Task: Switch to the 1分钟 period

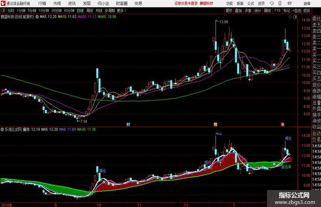Action: tap(21, 11)
